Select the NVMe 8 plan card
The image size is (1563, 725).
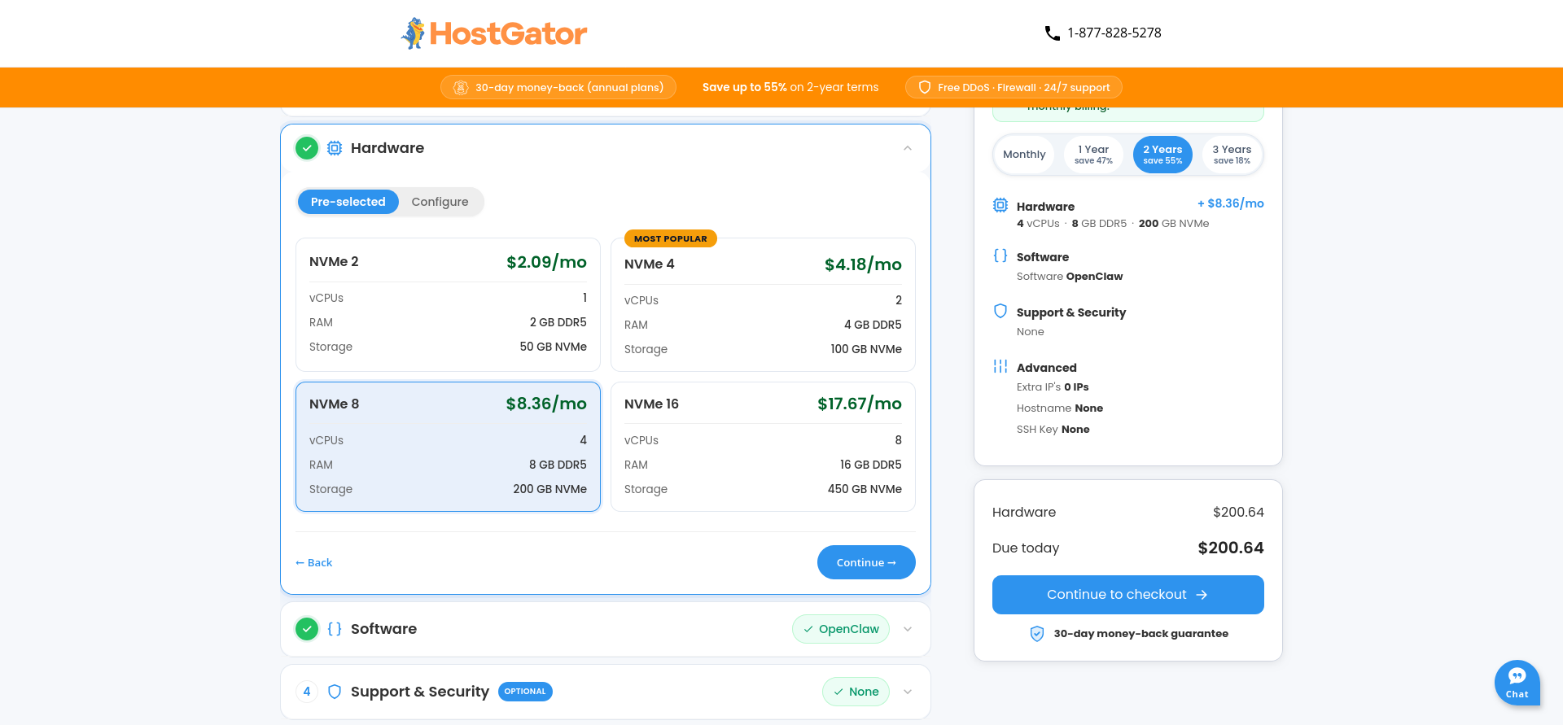[x=448, y=447]
